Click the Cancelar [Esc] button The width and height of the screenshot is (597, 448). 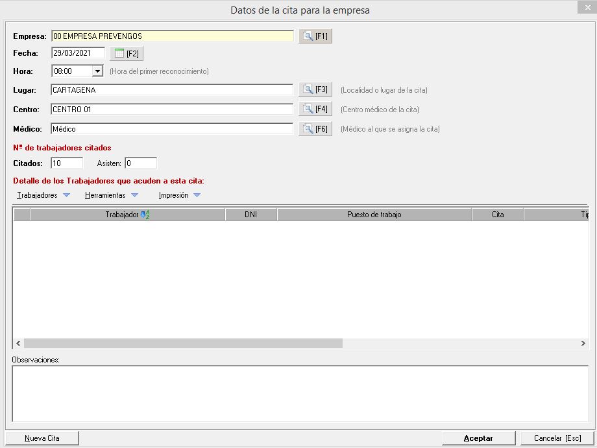(x=557, y=438)
